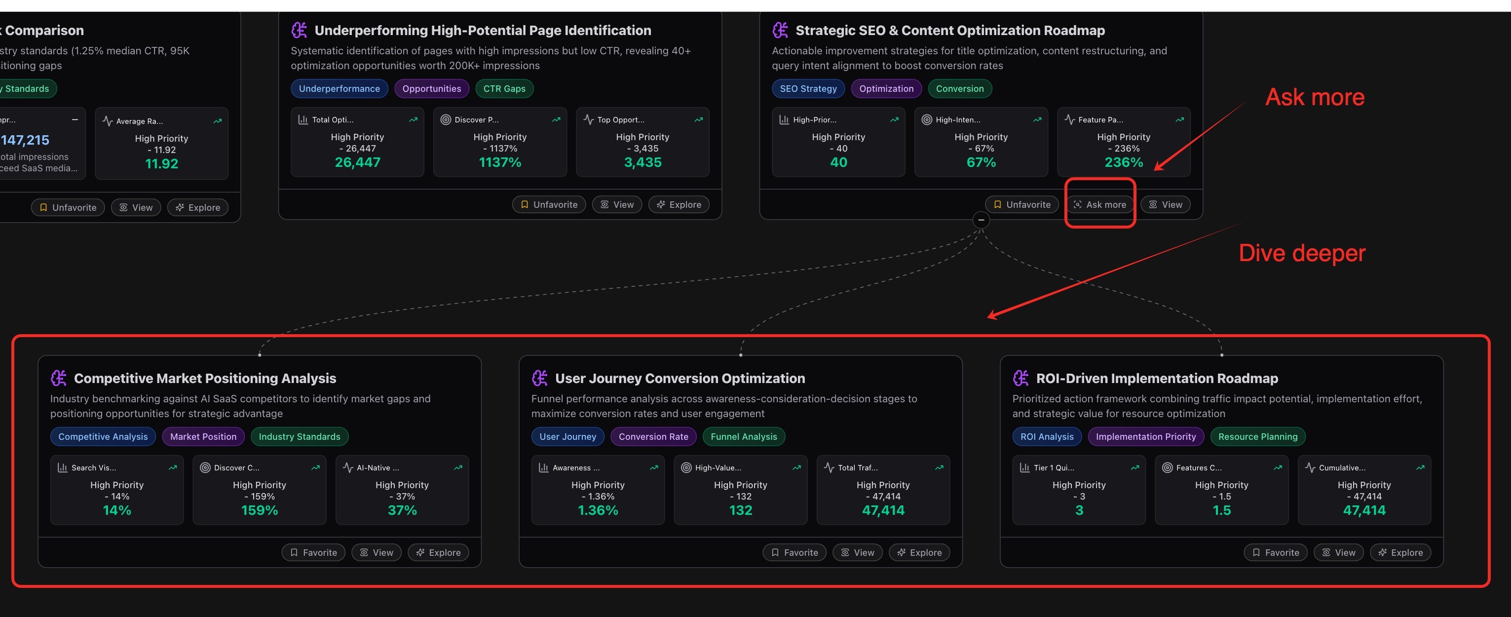Explore the Comparison card on the left
The image size is (1511, 617).
click(198, 208)
